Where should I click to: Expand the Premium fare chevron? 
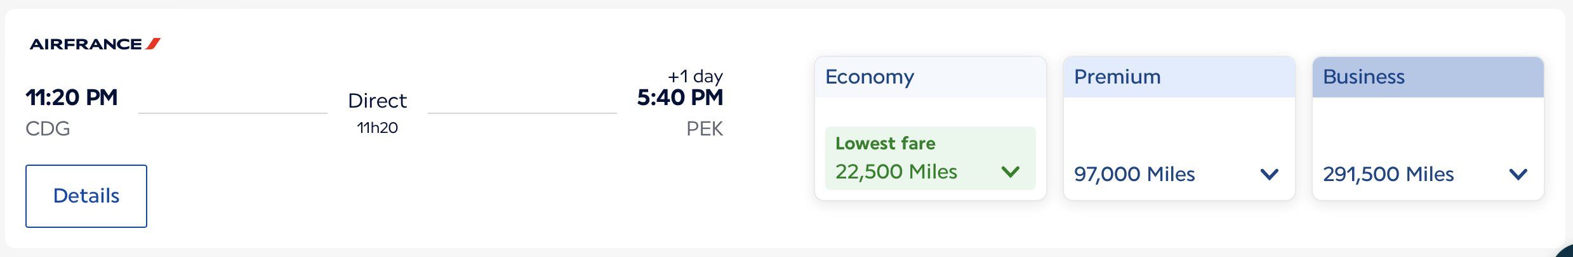(x=1270, y=174)
